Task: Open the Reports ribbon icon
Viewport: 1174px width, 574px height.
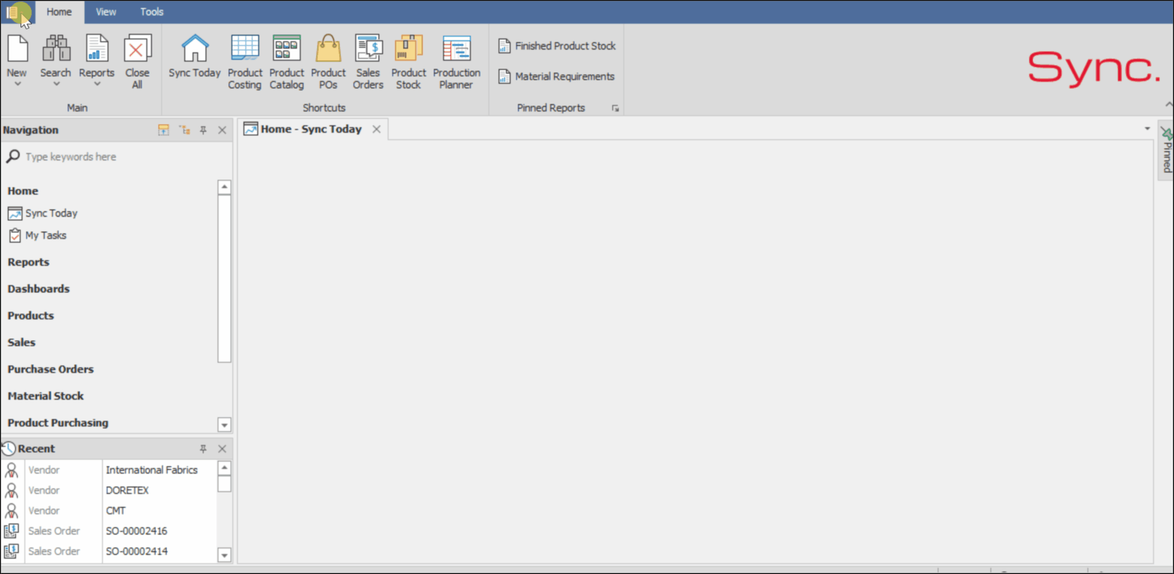Action: [x=97, y=48]
